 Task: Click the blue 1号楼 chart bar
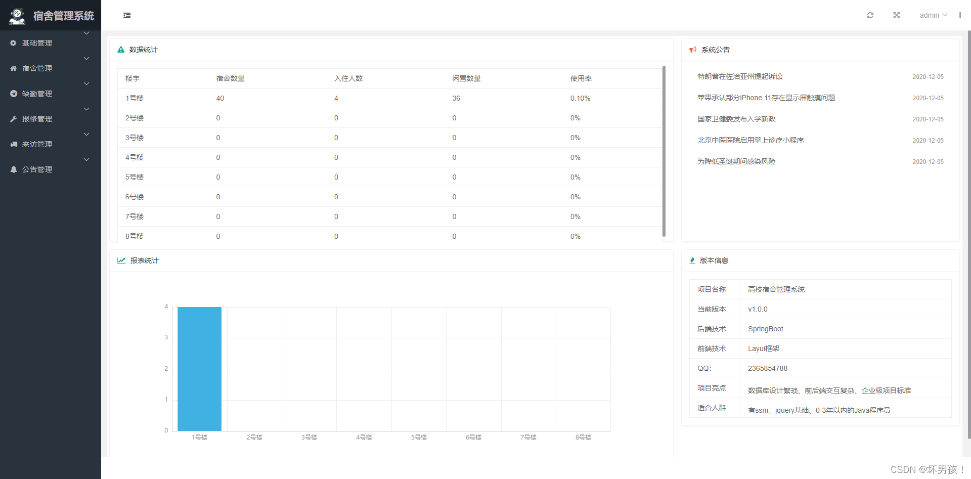[x=199, y=369]
